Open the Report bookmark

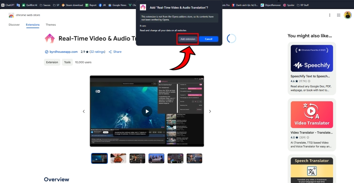[x=91, y=5]
